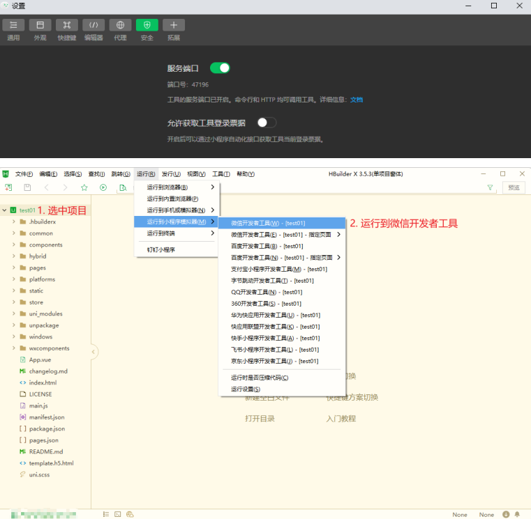
Task: Click the 预览 preview button
Action: tap(514, 187)
